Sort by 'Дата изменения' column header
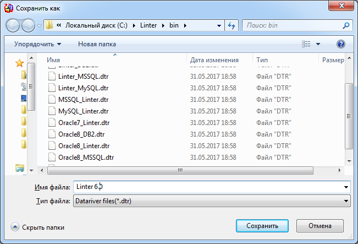 [219, 60]
